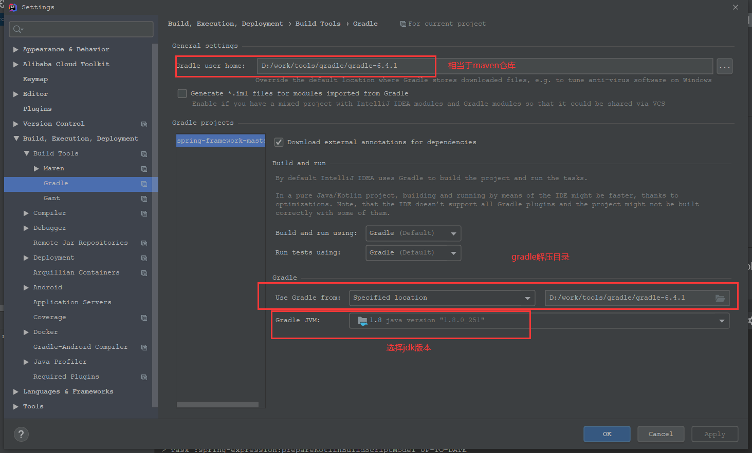Open Tools settings section
Screen dimensions: 752x453
(33, 406)
